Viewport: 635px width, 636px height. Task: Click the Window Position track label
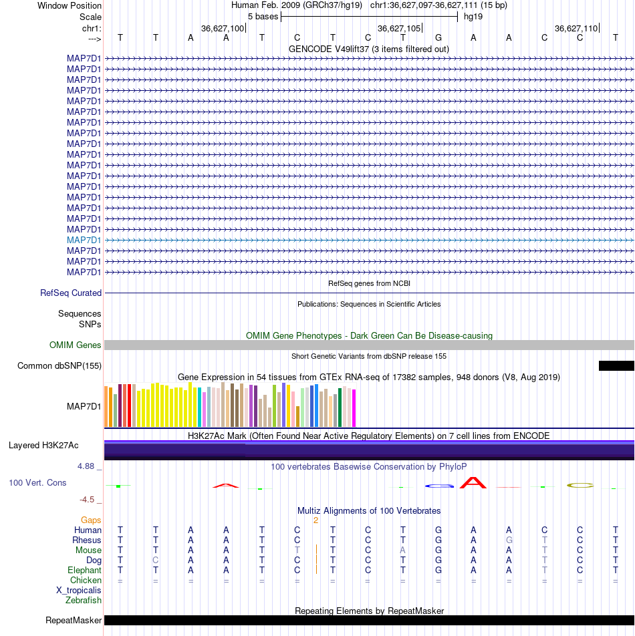coord(70,5)
